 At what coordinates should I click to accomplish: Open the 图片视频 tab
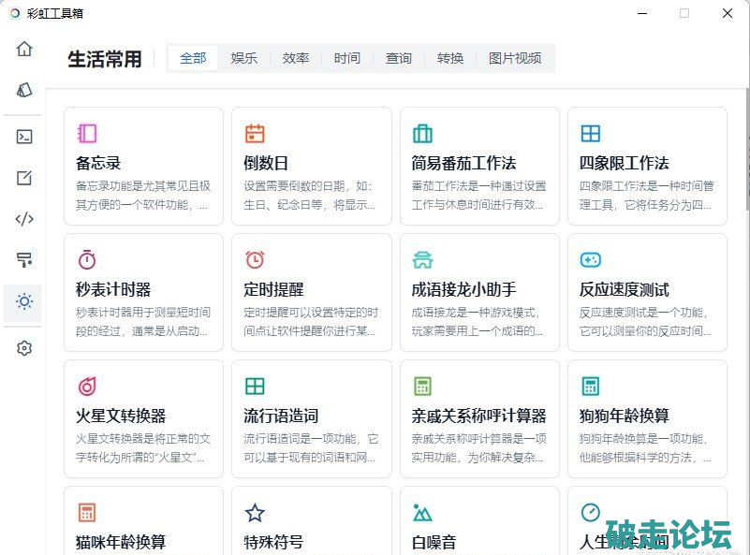(515, 58)
